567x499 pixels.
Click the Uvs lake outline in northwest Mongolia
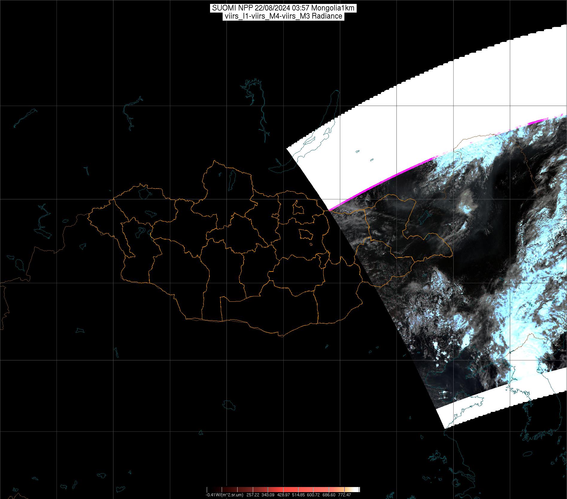pos(144,192)
